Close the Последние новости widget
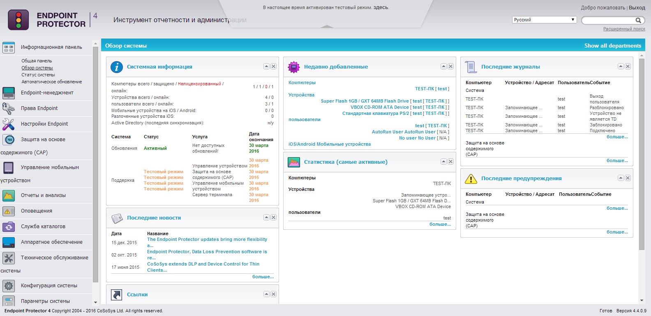Viewport: 651px width, 316px height. [x=274, y=218]
